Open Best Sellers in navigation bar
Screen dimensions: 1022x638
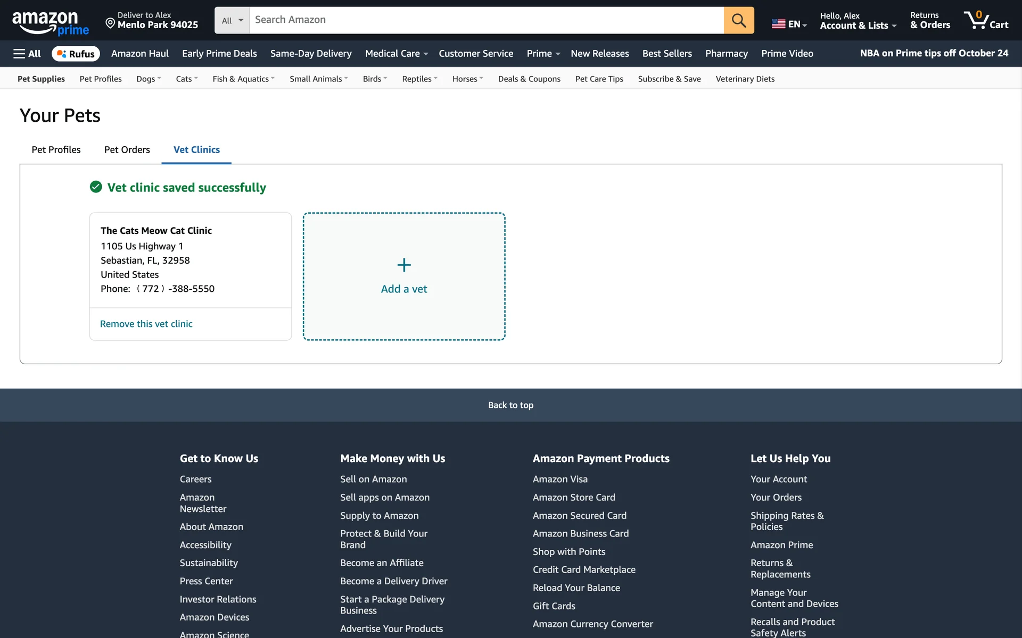pyautogui.click(x=666, y=54)
